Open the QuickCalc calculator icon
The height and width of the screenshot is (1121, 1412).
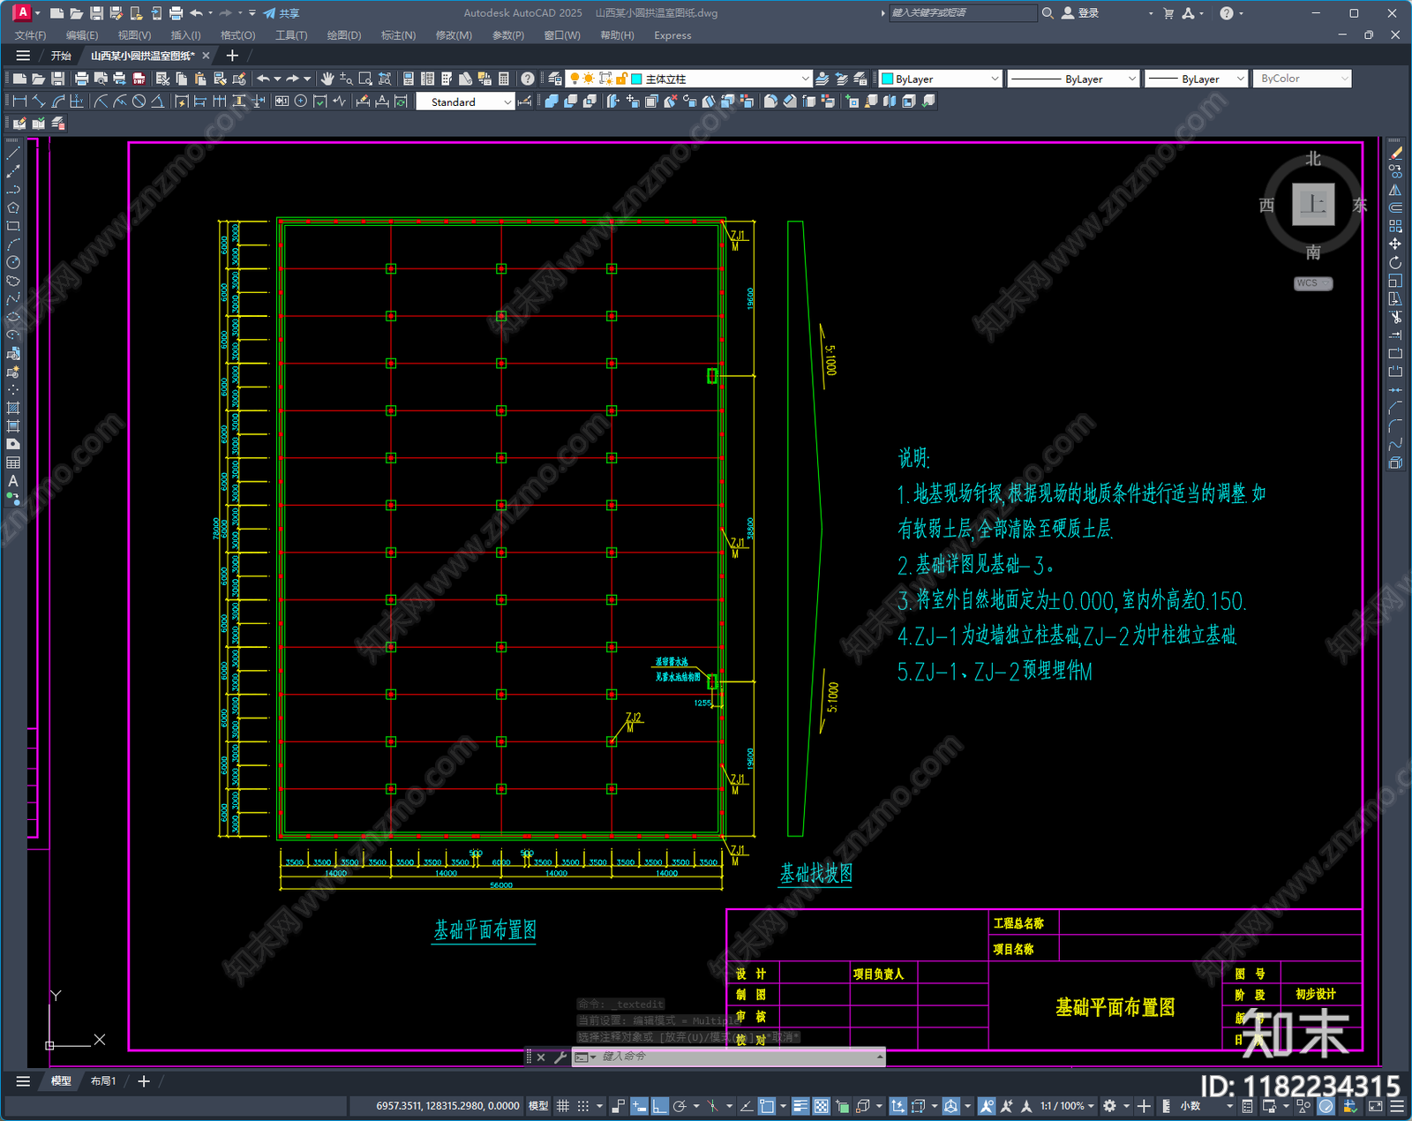[x=504, y=79]
